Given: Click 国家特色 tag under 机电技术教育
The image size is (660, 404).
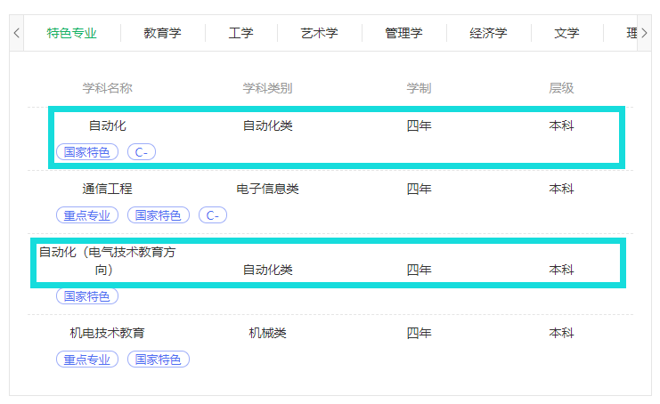Looking at the screenshot, I should [159, 360].
